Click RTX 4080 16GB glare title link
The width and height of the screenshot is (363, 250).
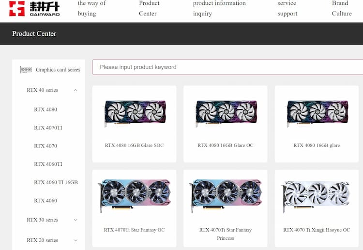(x=317, y=145)
